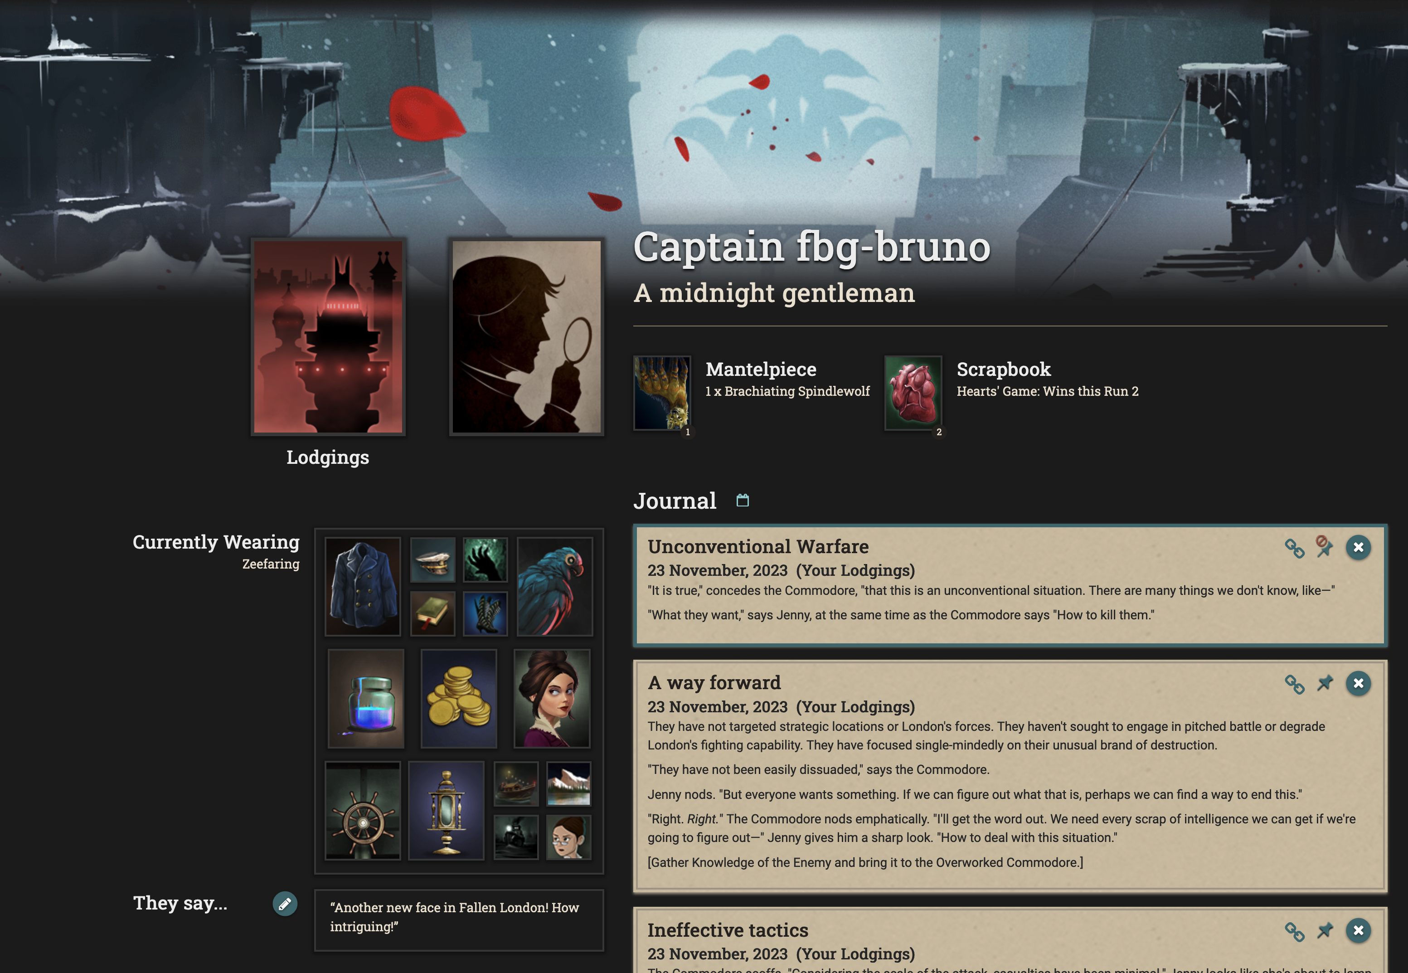Pin the Ineffective tactics entry
Image resolution: width=1408 pixels, height=973 pixels.
click(x=1325, y=931)
